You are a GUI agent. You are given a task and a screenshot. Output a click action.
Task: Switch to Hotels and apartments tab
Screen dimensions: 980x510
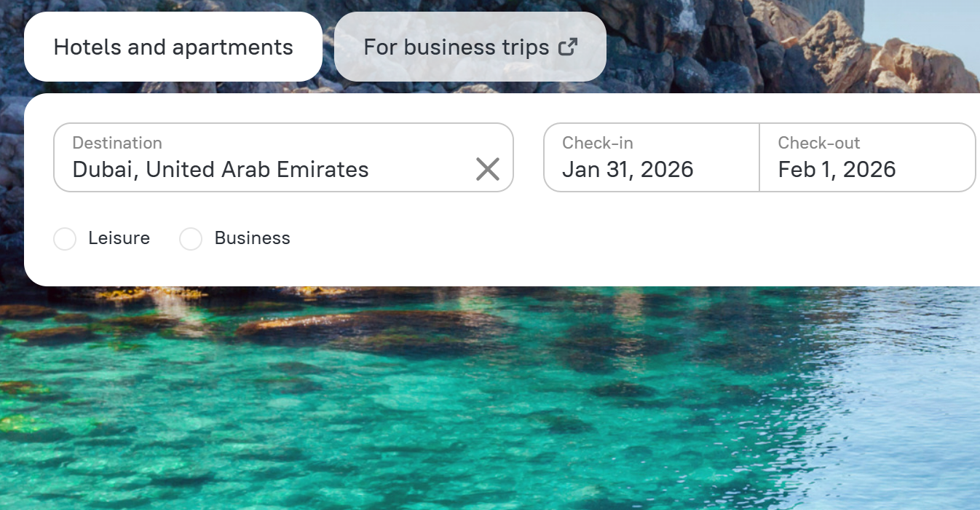[x=173, y=47]
